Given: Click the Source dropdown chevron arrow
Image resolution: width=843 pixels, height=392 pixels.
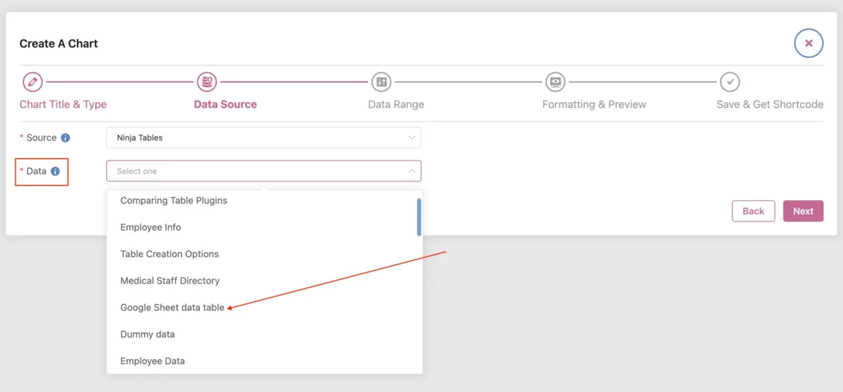Looking at the screenshot, I should (x=412, y=138).
